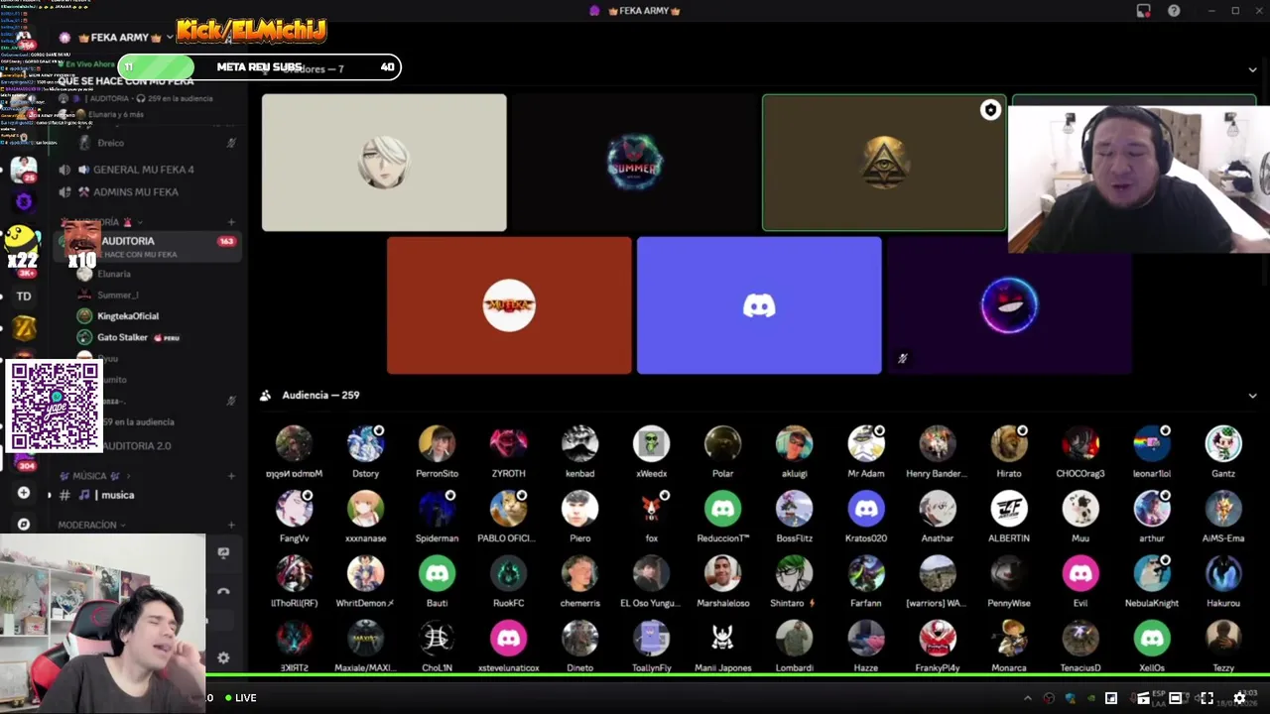Add channel to the MÚSICA category
1270x714 pixels.
(x=231, y=476)
